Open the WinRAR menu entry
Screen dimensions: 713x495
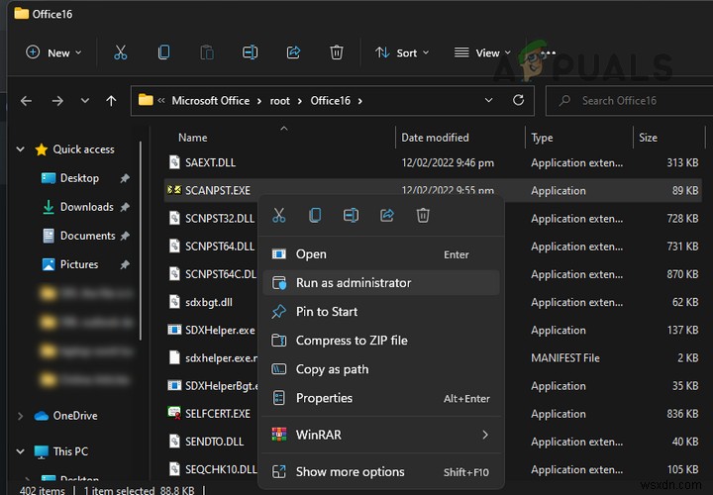pyautogui.click(x=381, y=435)
